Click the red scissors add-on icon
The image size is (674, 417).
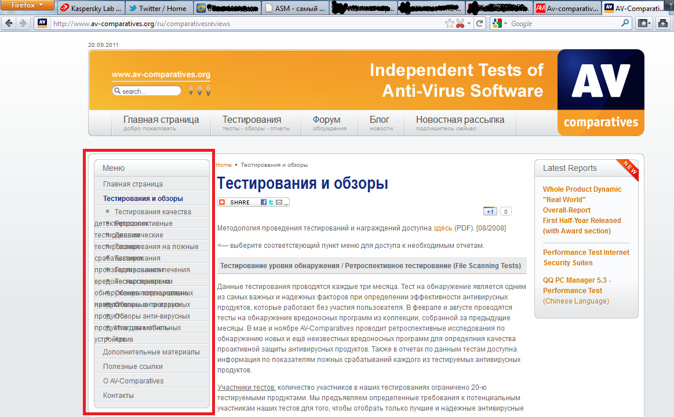point(460,23)
